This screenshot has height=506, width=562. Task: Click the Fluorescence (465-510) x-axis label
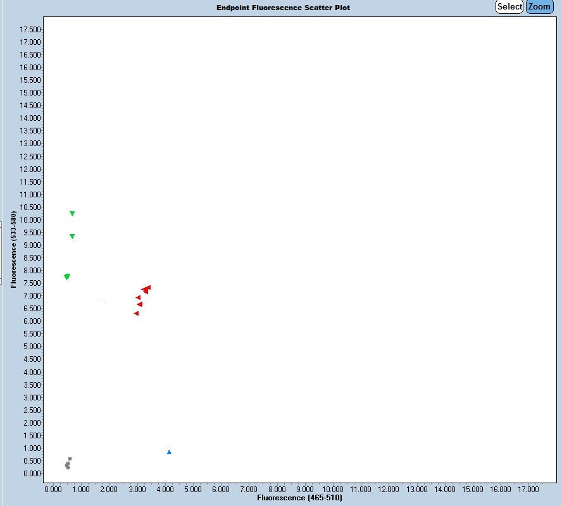tap(299, 498)
